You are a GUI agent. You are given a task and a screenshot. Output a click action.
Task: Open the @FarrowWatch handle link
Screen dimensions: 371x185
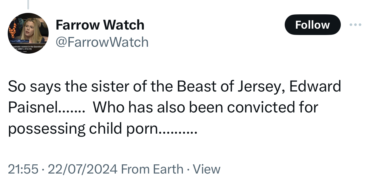(102, 42)
